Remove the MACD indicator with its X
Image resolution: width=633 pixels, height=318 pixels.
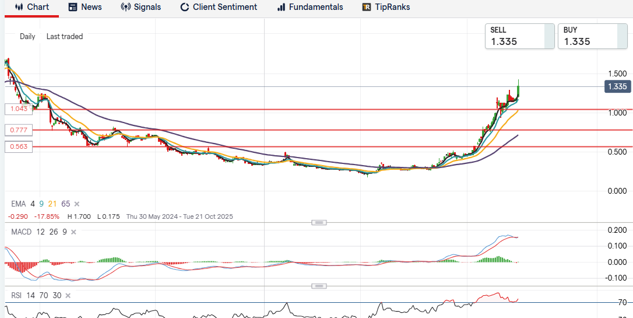coord(73,232)
